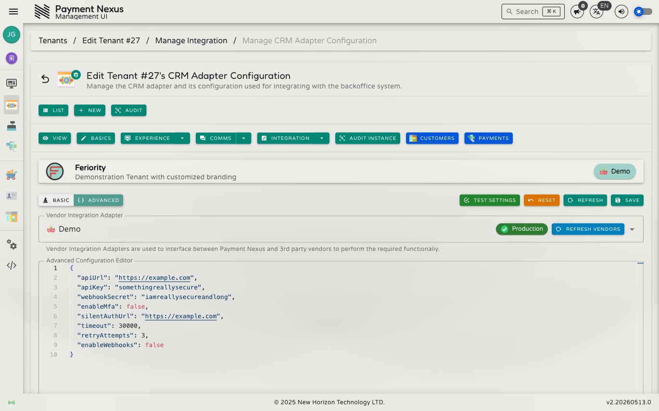This screenshot has width=659, height=411.
Task: Click the enableMfa false value
Action: pos(136,307)
